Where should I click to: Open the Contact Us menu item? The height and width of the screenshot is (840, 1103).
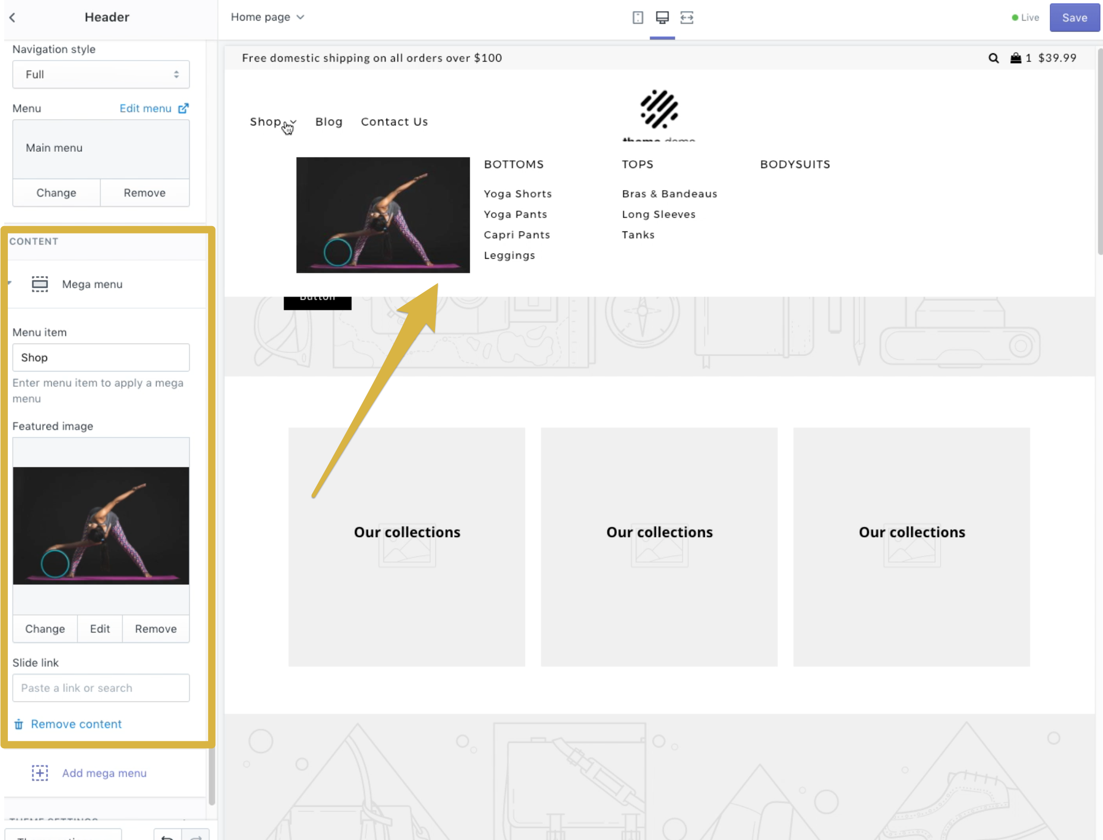[394, 122]
